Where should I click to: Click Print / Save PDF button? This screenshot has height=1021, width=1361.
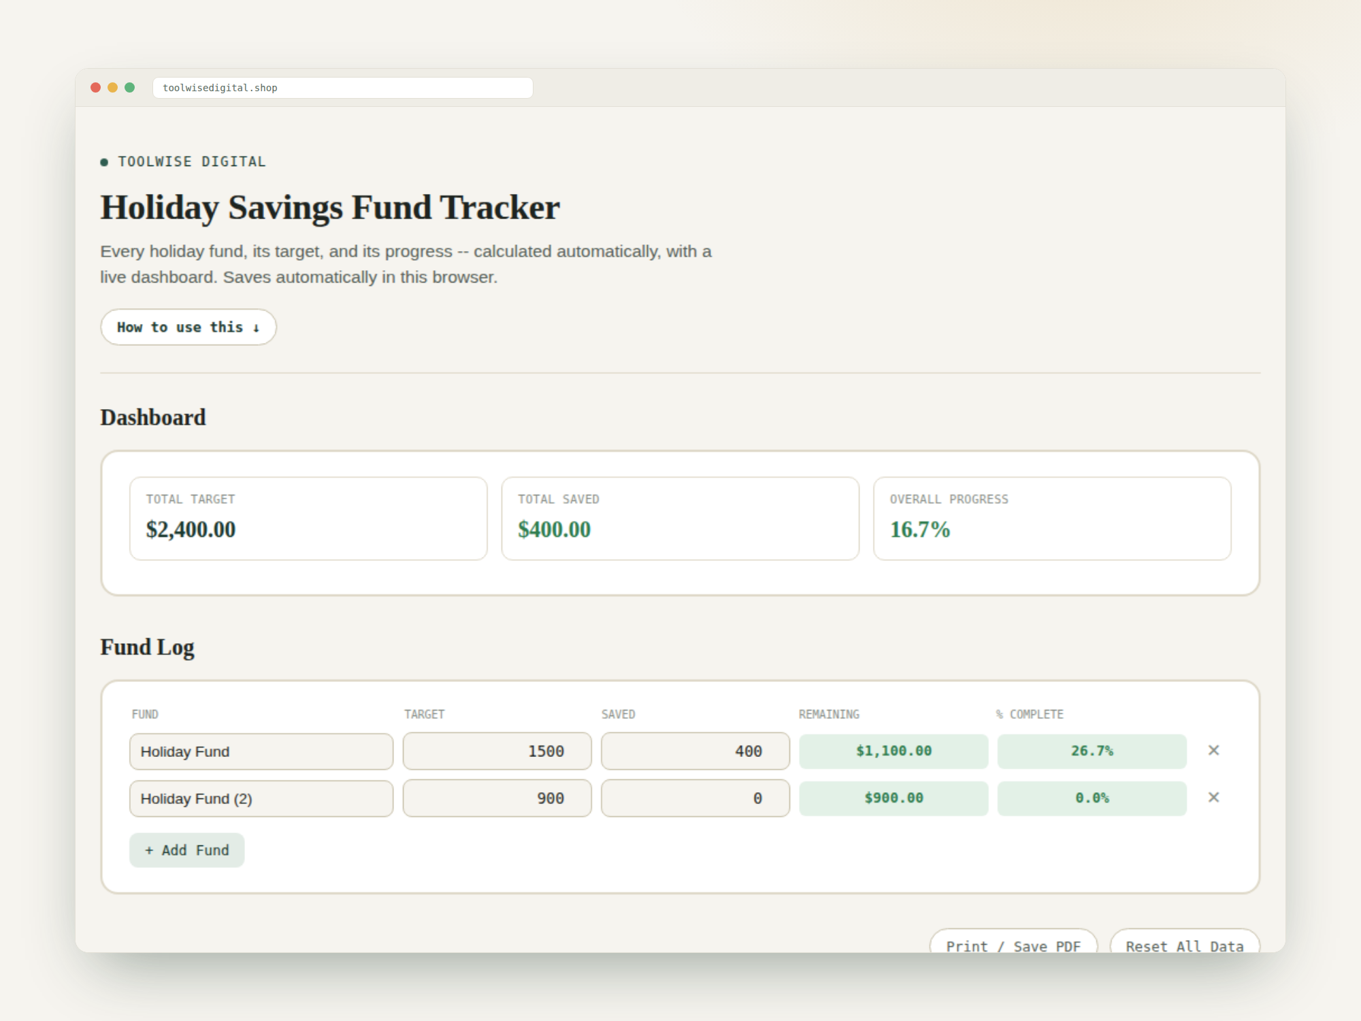(x=1014, y=941)
